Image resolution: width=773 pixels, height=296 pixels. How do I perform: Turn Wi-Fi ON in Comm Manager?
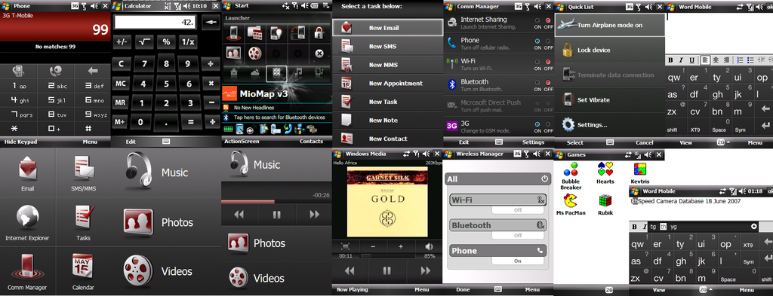537,62
